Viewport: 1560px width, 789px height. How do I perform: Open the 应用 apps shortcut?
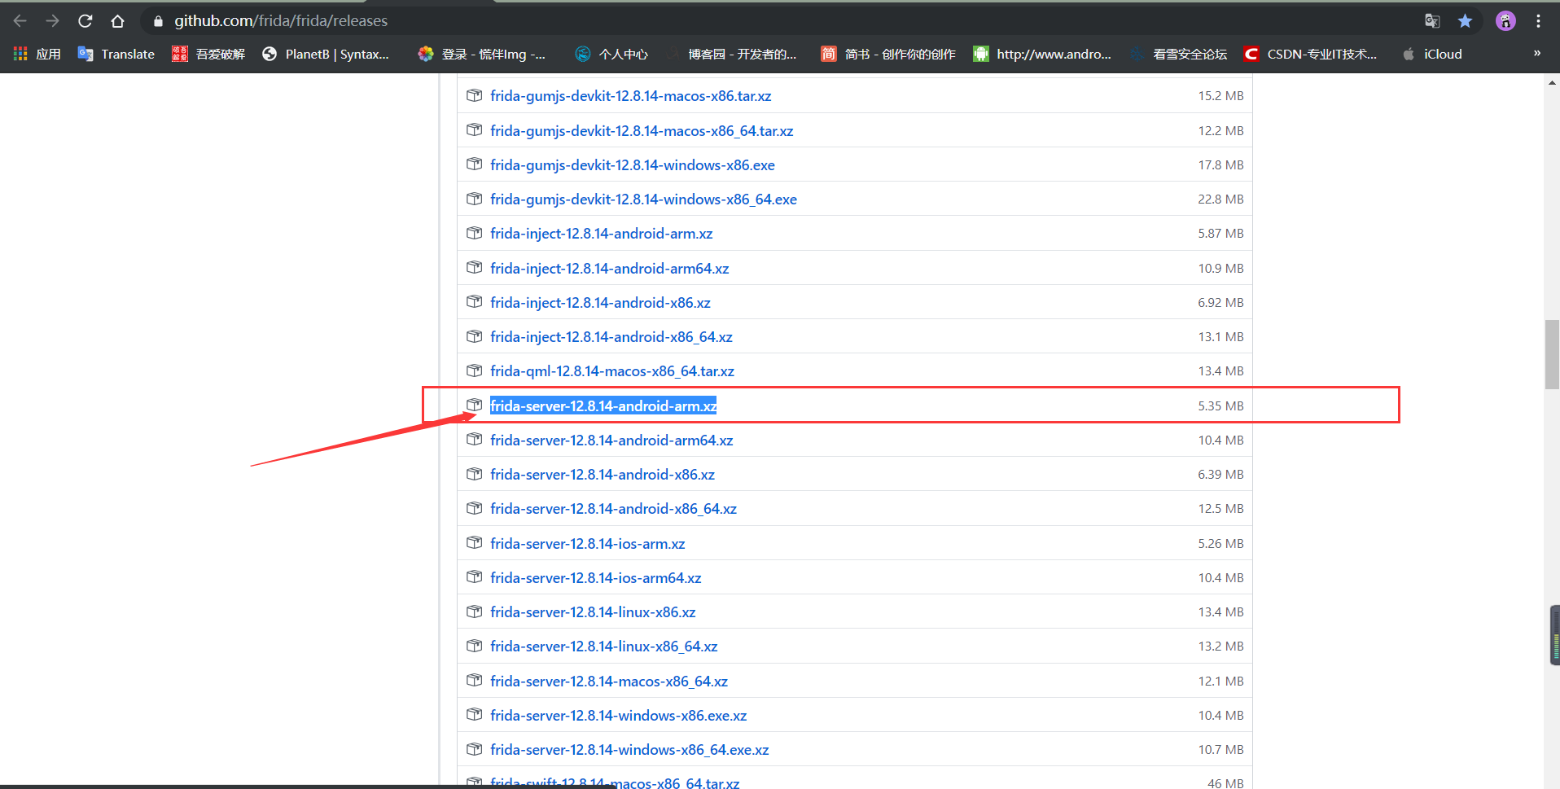(x=37, y=54)
